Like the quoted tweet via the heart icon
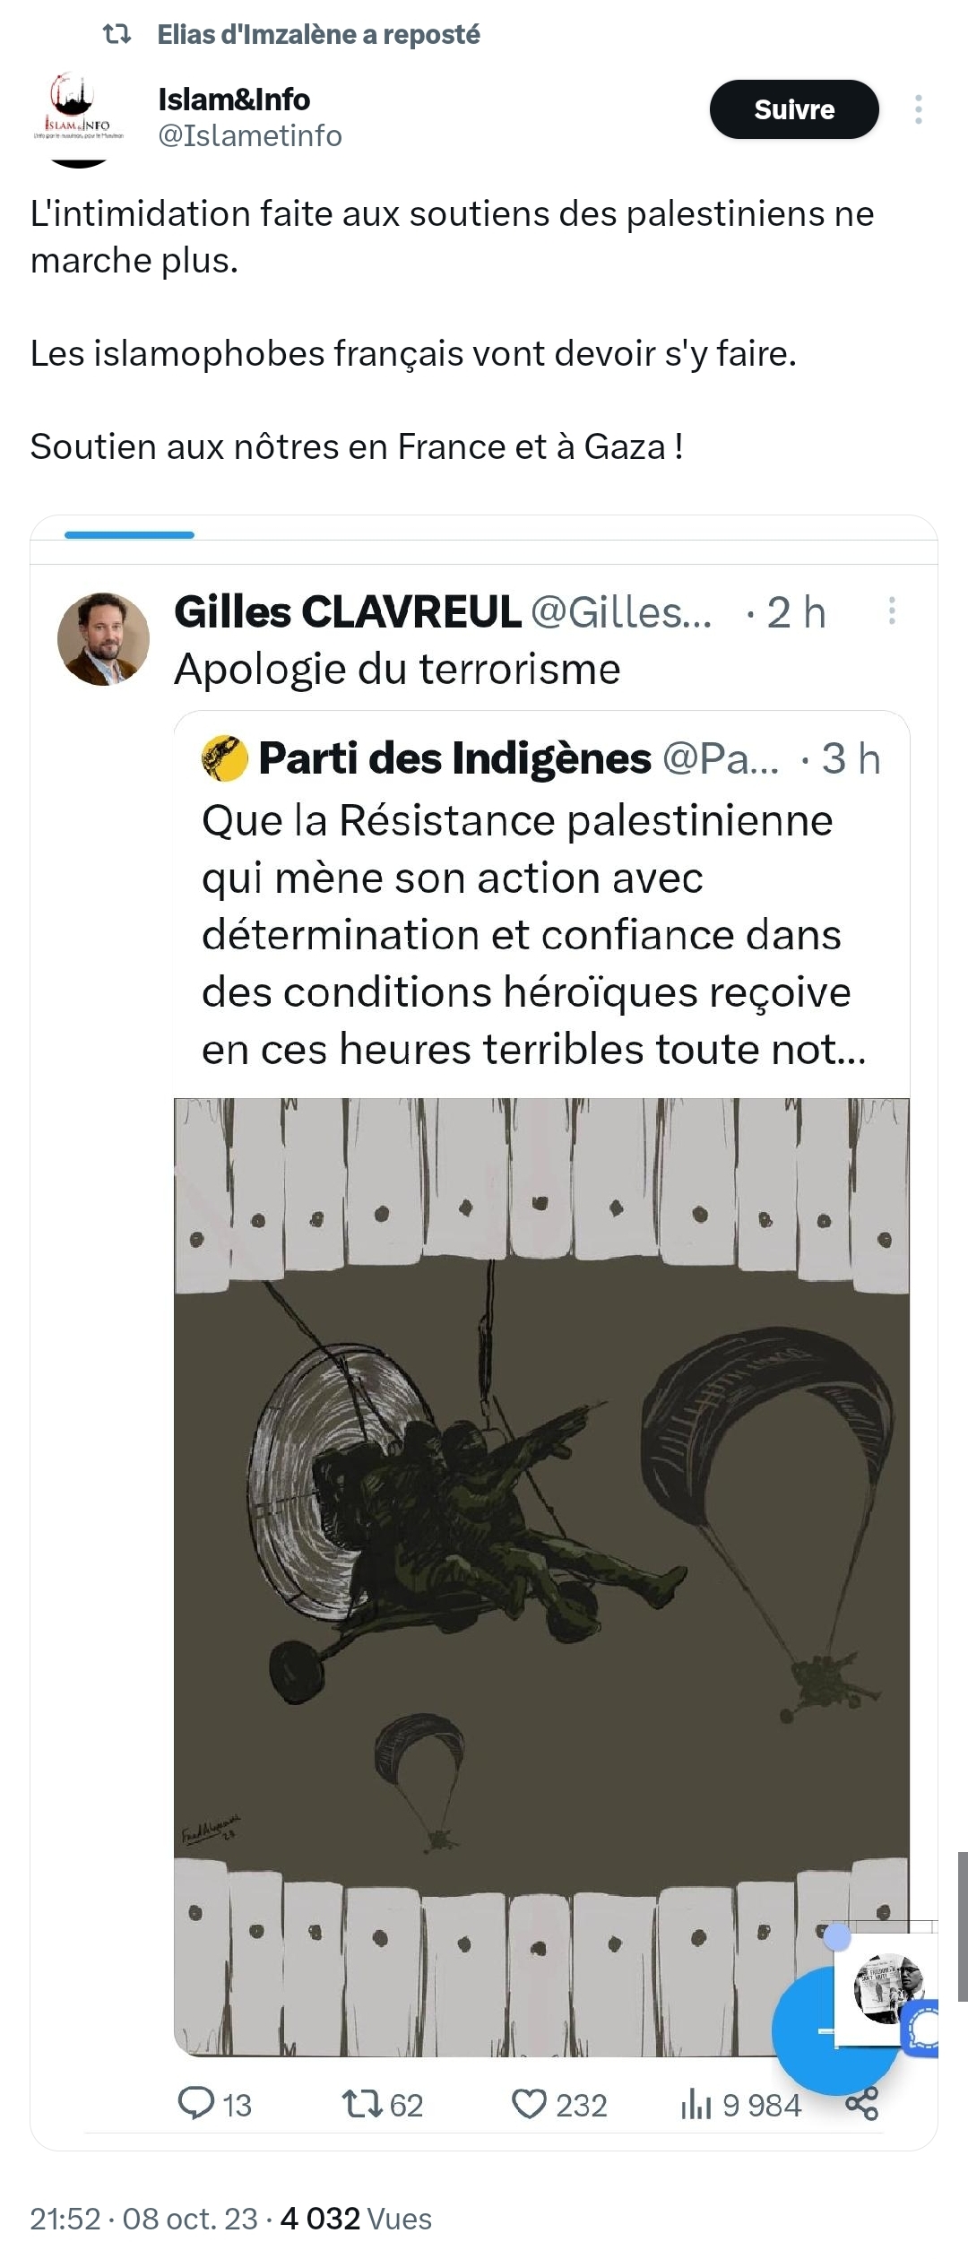 [529, 2103]
